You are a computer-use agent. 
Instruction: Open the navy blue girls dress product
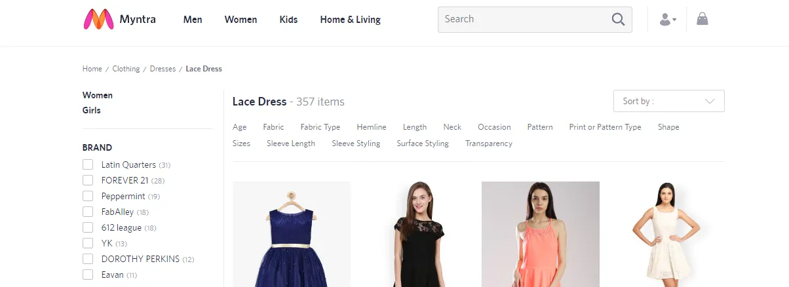coord(292,234)
